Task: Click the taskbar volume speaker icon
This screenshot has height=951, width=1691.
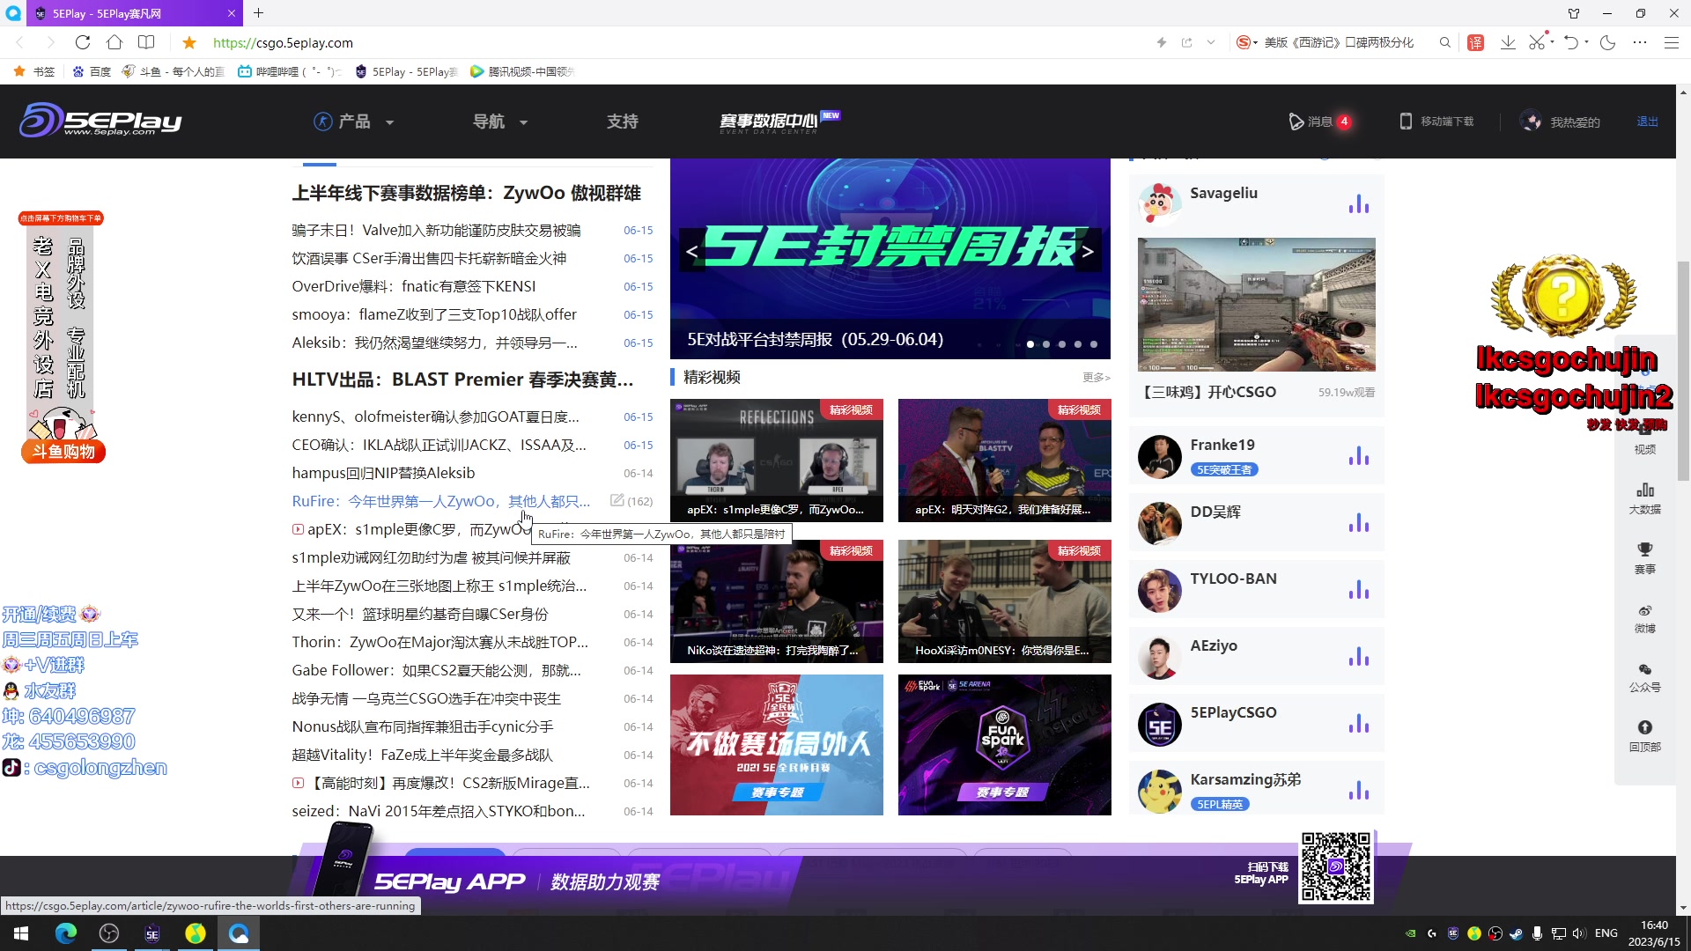Action: (1578, 933)
